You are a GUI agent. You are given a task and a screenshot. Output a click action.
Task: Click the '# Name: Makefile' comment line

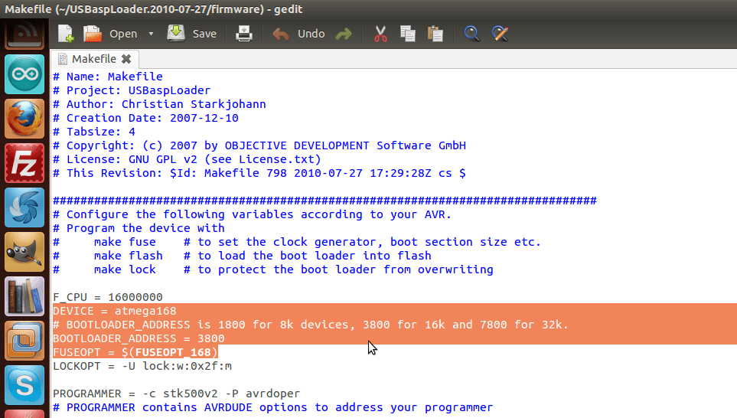tap(108, 77)
